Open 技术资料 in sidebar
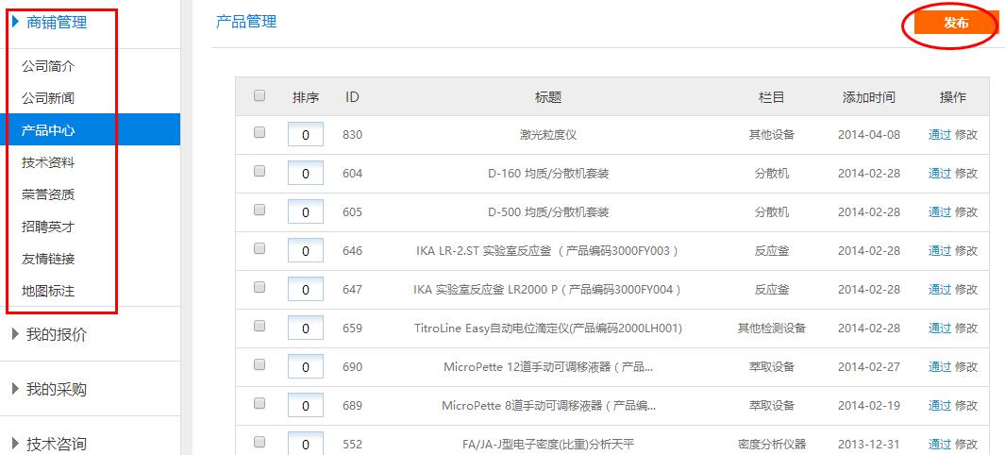The image size is (1005, 455). point(48,162)
